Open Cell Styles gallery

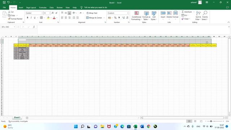[154, 16]
